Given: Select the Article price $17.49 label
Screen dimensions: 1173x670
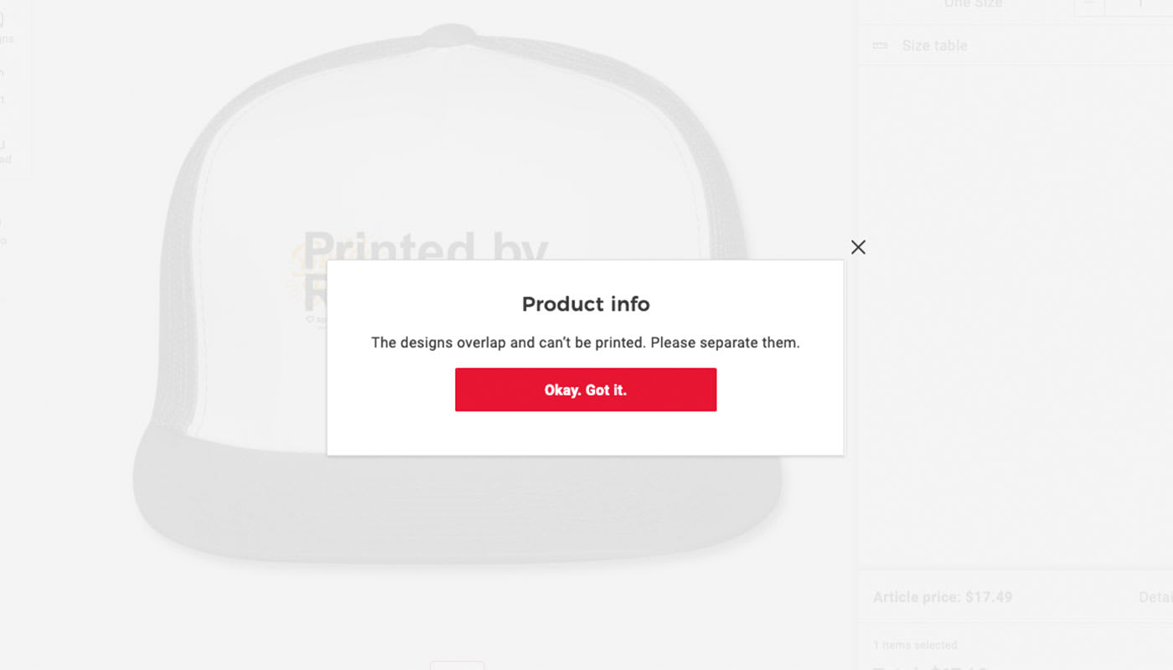Looking at the screenshot, I should (x=943, y=597).
